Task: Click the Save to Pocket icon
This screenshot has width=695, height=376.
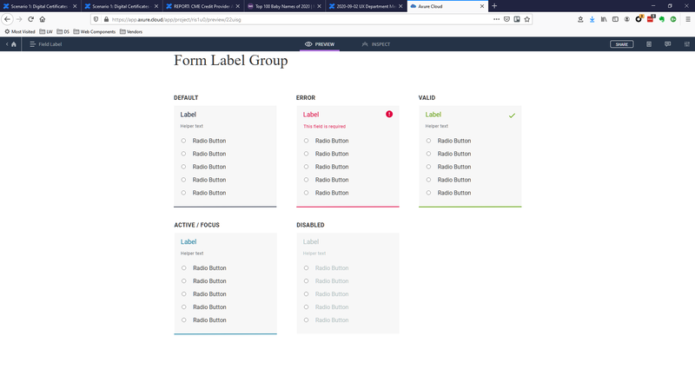Action: [x=506, y=19]
